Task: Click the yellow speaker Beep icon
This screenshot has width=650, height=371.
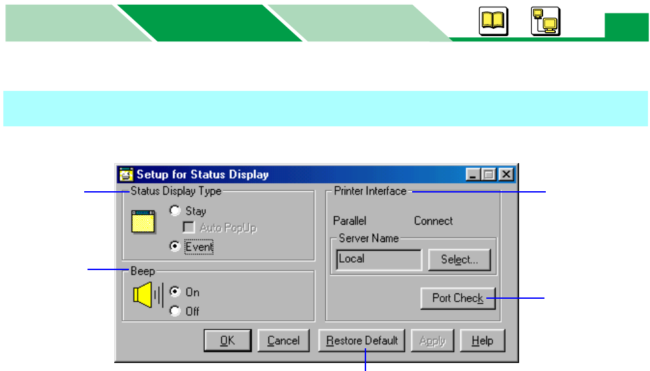Action: point(148,295)
